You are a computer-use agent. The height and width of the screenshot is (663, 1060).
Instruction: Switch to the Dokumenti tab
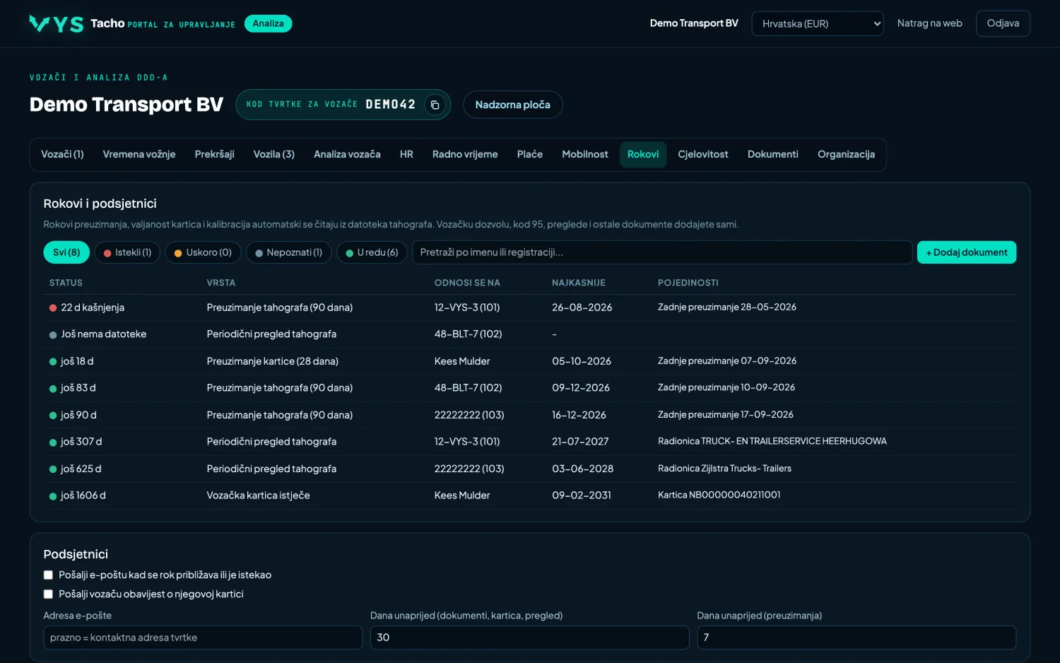[773, 154]
